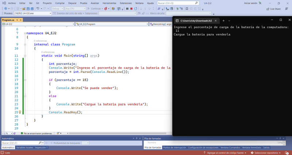Collapse the Main method outlining toggle
The width and height of the screenshot is (292, 155).
(x=24, y=56)
